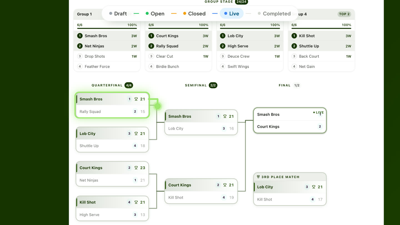Viewport: 400px width, 225px height.
Task: Click the trophy in the Smash Bros semifinal row
Action: coord(225,116)
